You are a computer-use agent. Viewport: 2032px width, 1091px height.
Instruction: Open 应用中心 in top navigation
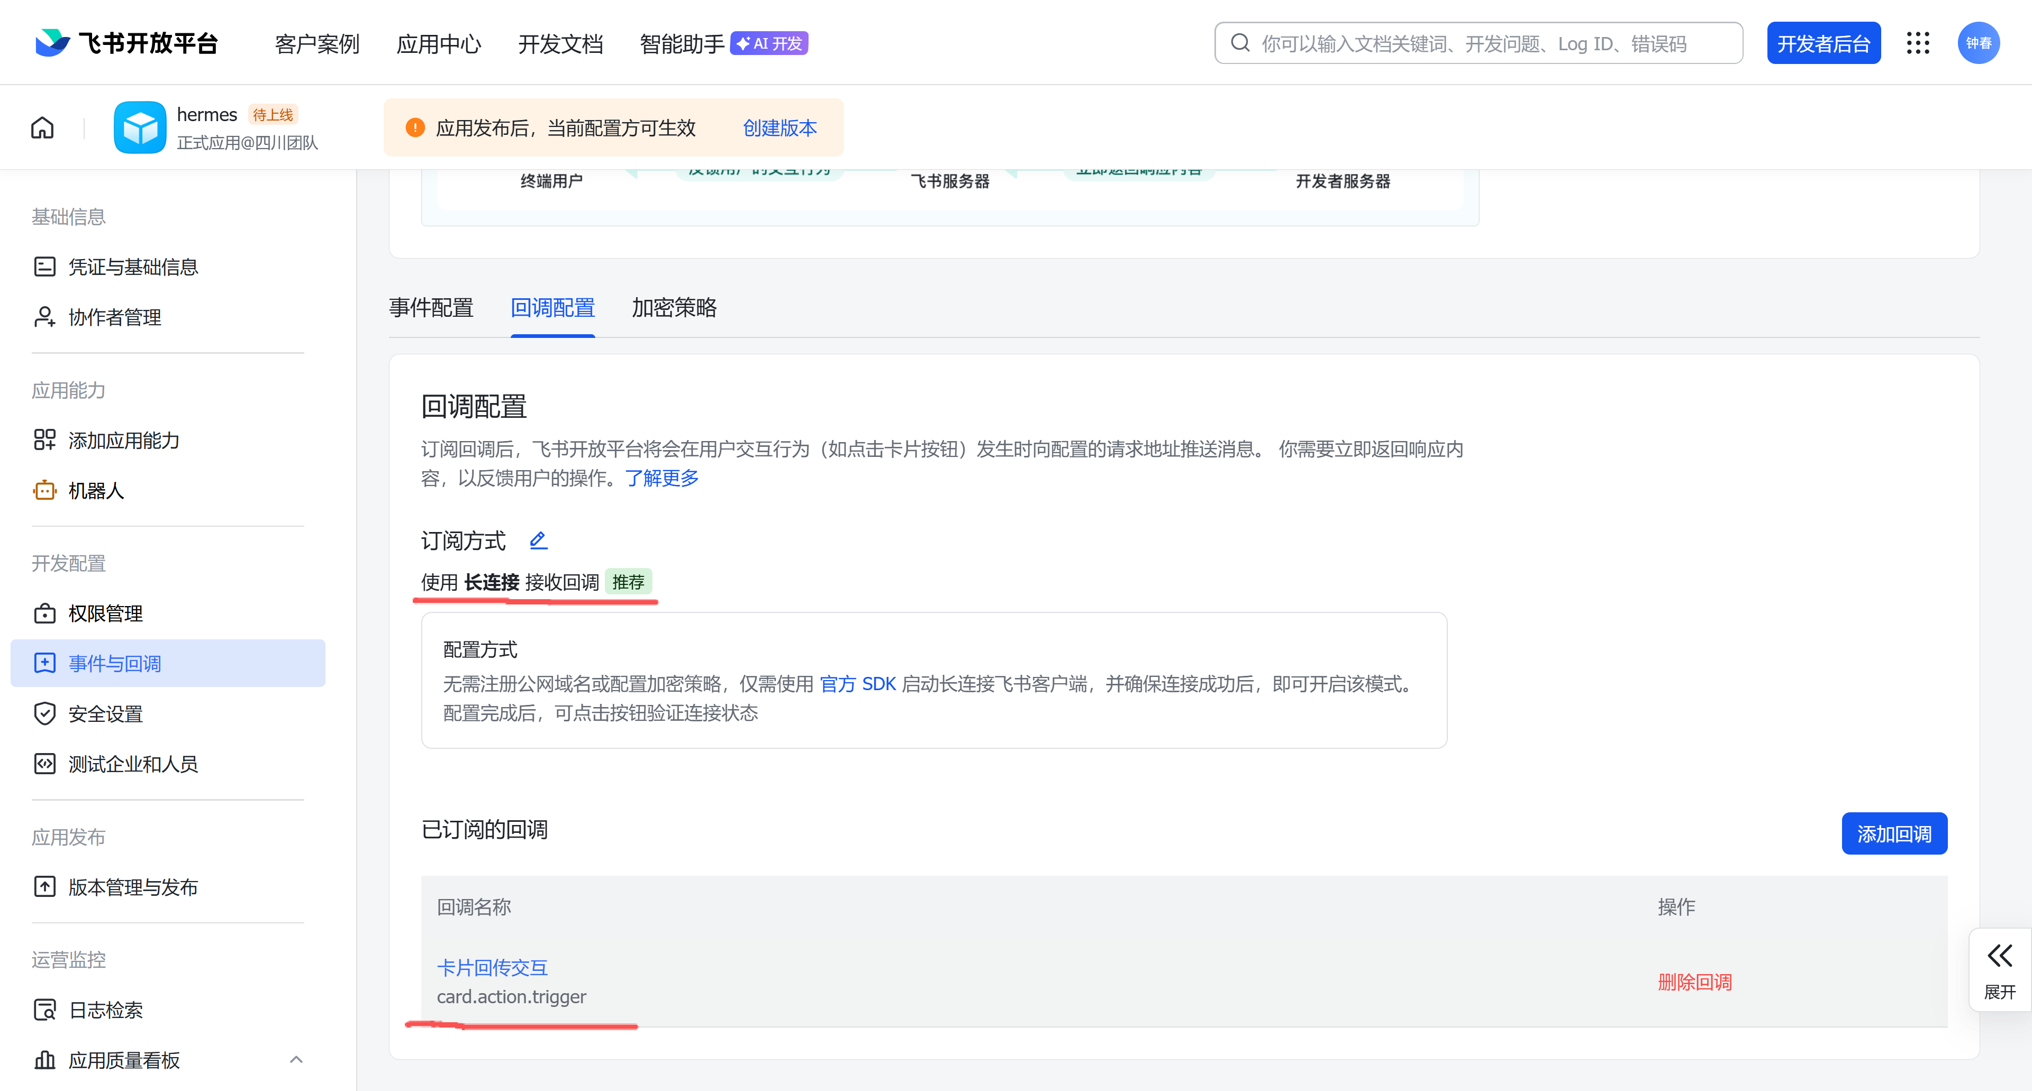(439, 43)
